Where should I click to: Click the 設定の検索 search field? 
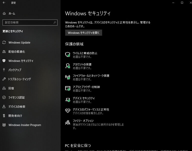[30, 22]
